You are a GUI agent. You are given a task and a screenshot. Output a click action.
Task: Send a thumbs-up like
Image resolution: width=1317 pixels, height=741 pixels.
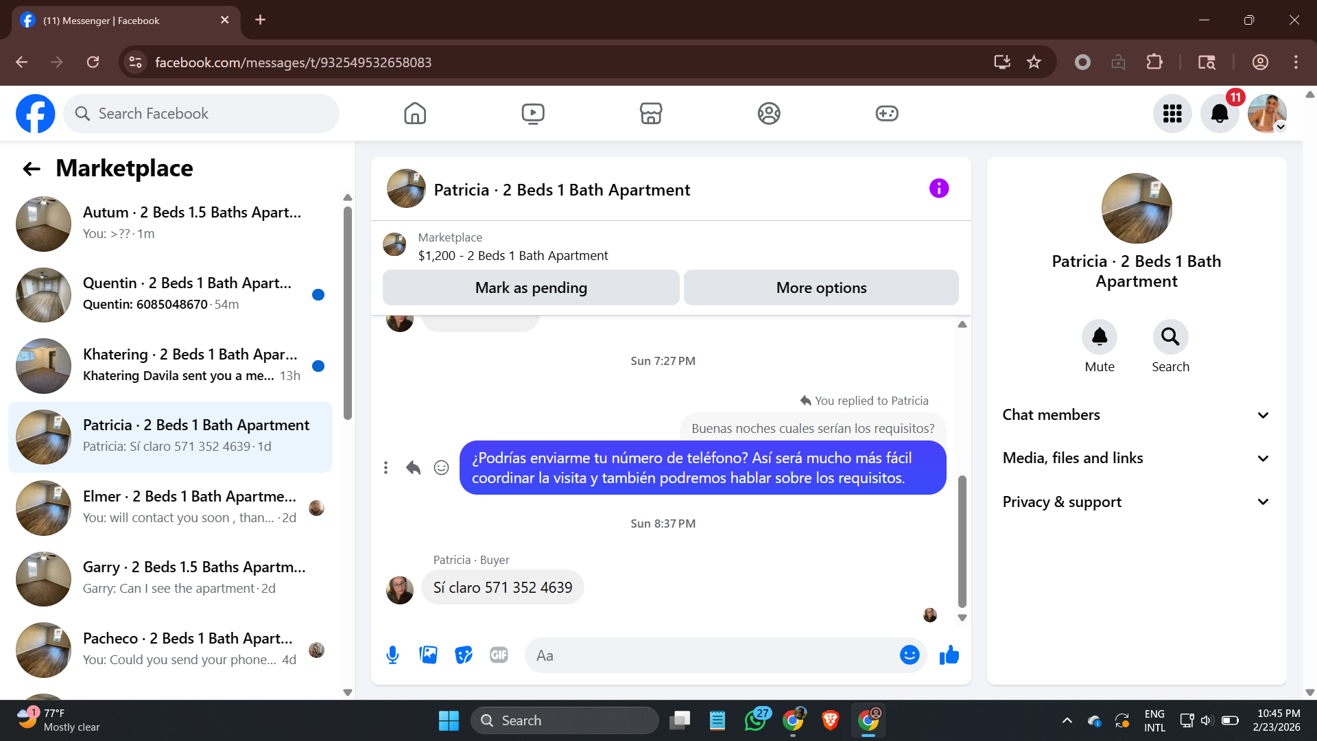949,655
